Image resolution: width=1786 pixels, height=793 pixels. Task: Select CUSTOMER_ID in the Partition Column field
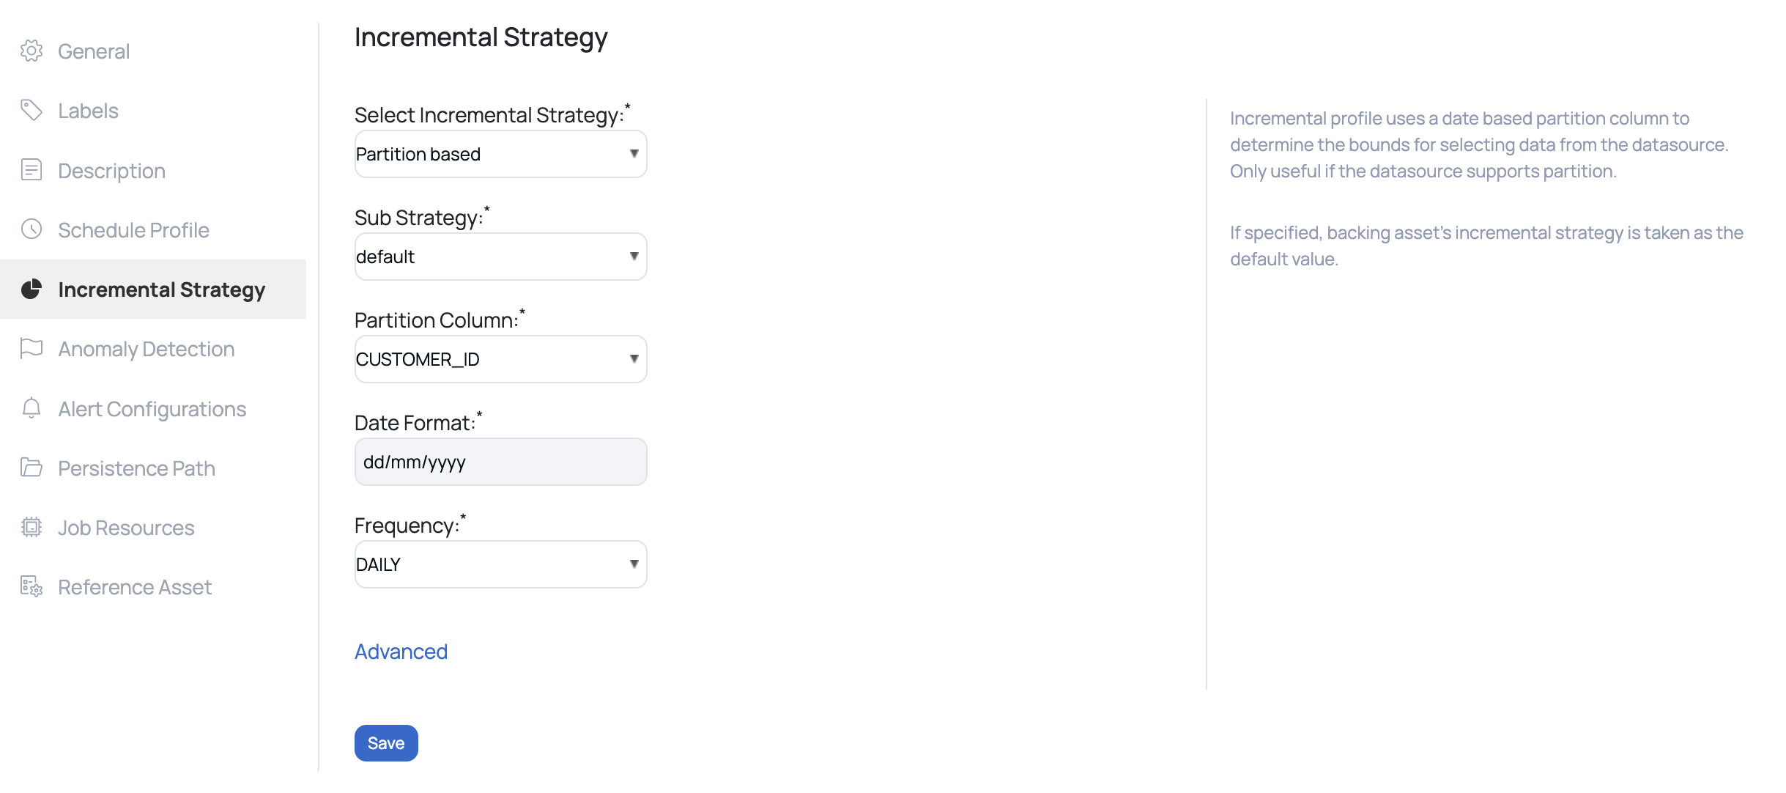500,359
